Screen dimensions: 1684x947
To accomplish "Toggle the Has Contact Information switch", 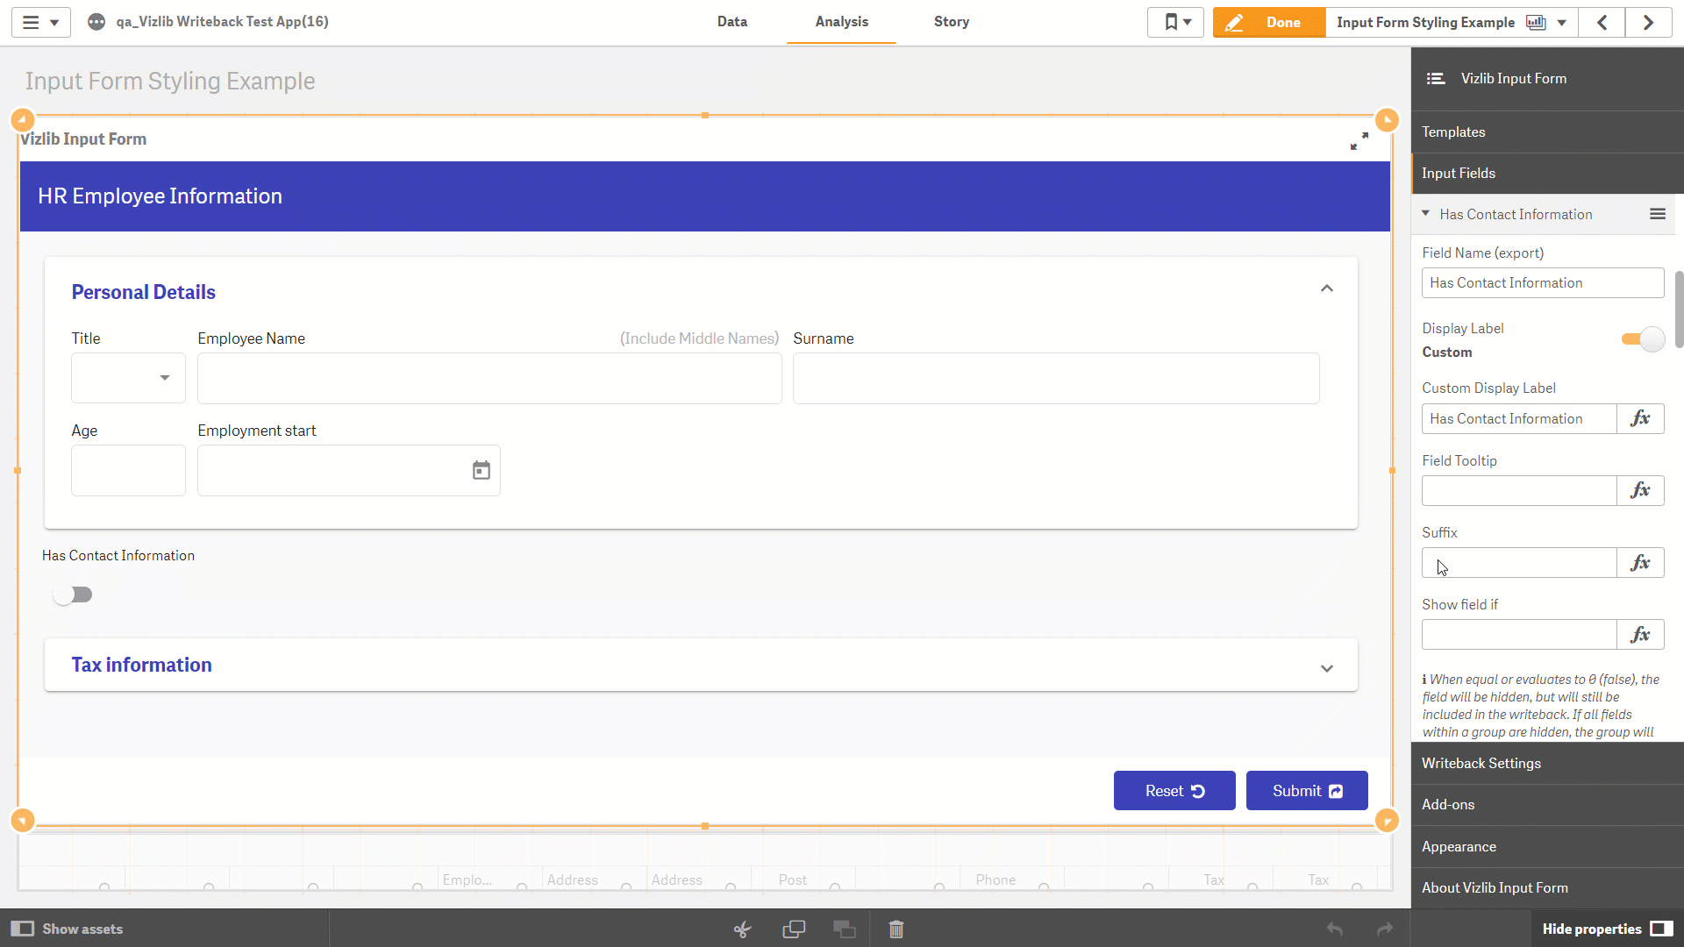I will 73,595.
